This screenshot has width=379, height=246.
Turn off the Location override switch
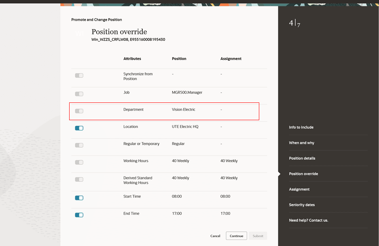point(79,128)
